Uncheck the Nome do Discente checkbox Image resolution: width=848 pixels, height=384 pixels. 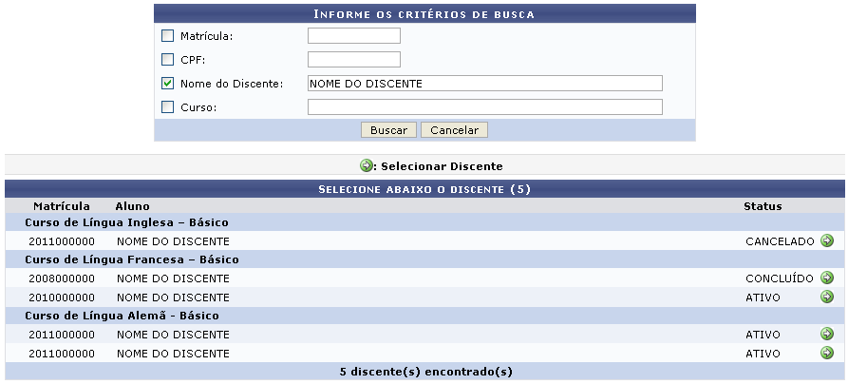168,84
